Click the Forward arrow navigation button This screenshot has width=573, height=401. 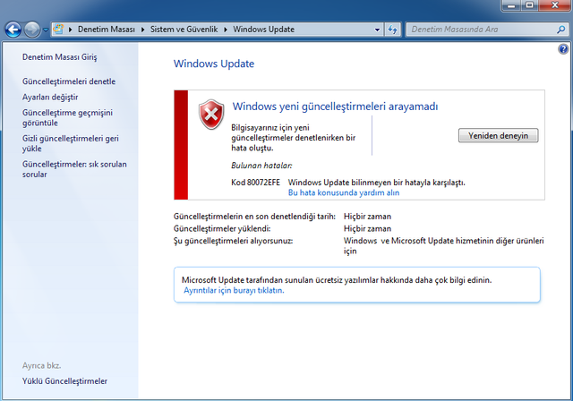pyautogui.click(x=32, y=30)
